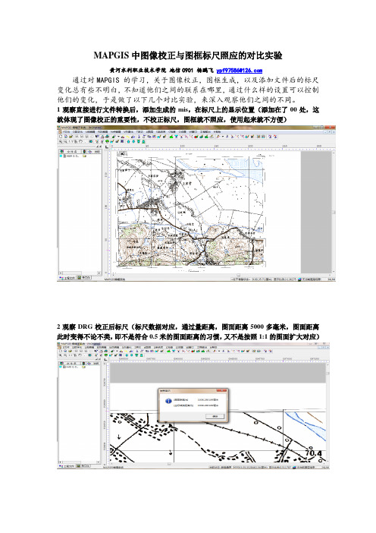Select the left bottom tab of lower screenshot project panel

pyautogui.click(x=67, y=466)
